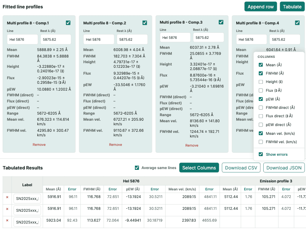Enable the FWHM direct (Å) column
This screenshot has width=306, height=230.
click(x=261, y=107)
